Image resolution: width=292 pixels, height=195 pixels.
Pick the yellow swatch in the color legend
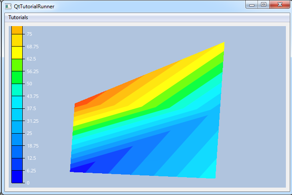pos(17,52)
